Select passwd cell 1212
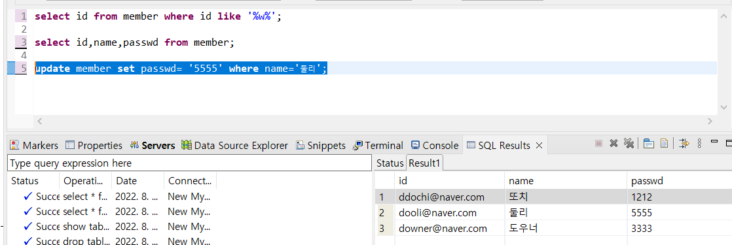Screen dimensions: 732x245 click(x=679, y=197)
